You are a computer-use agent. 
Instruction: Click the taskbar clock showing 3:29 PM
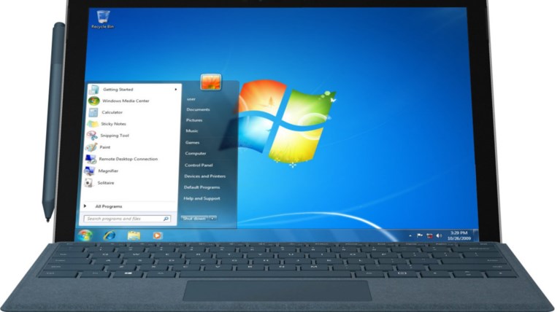point(459,235)
